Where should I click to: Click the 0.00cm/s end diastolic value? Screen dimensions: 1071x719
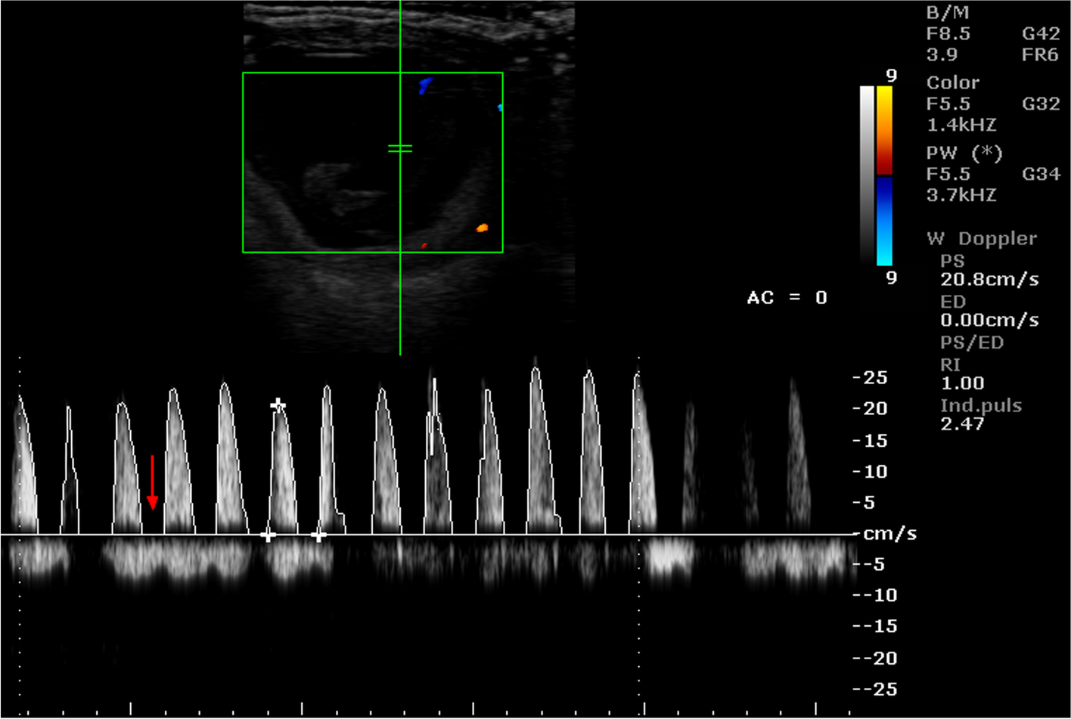pos(989,321)
